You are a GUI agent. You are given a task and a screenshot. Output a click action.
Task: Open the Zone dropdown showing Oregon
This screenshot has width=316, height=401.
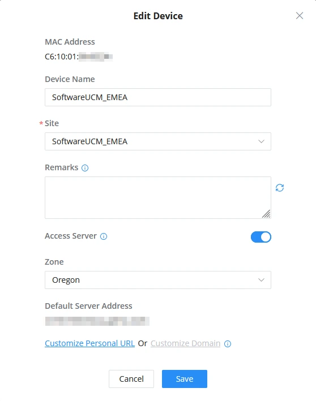(158, 280)
